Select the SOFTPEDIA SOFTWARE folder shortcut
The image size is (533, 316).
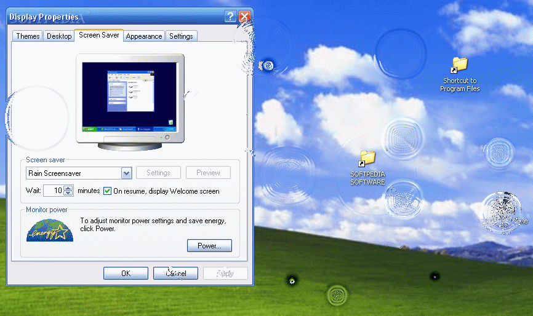367,168
